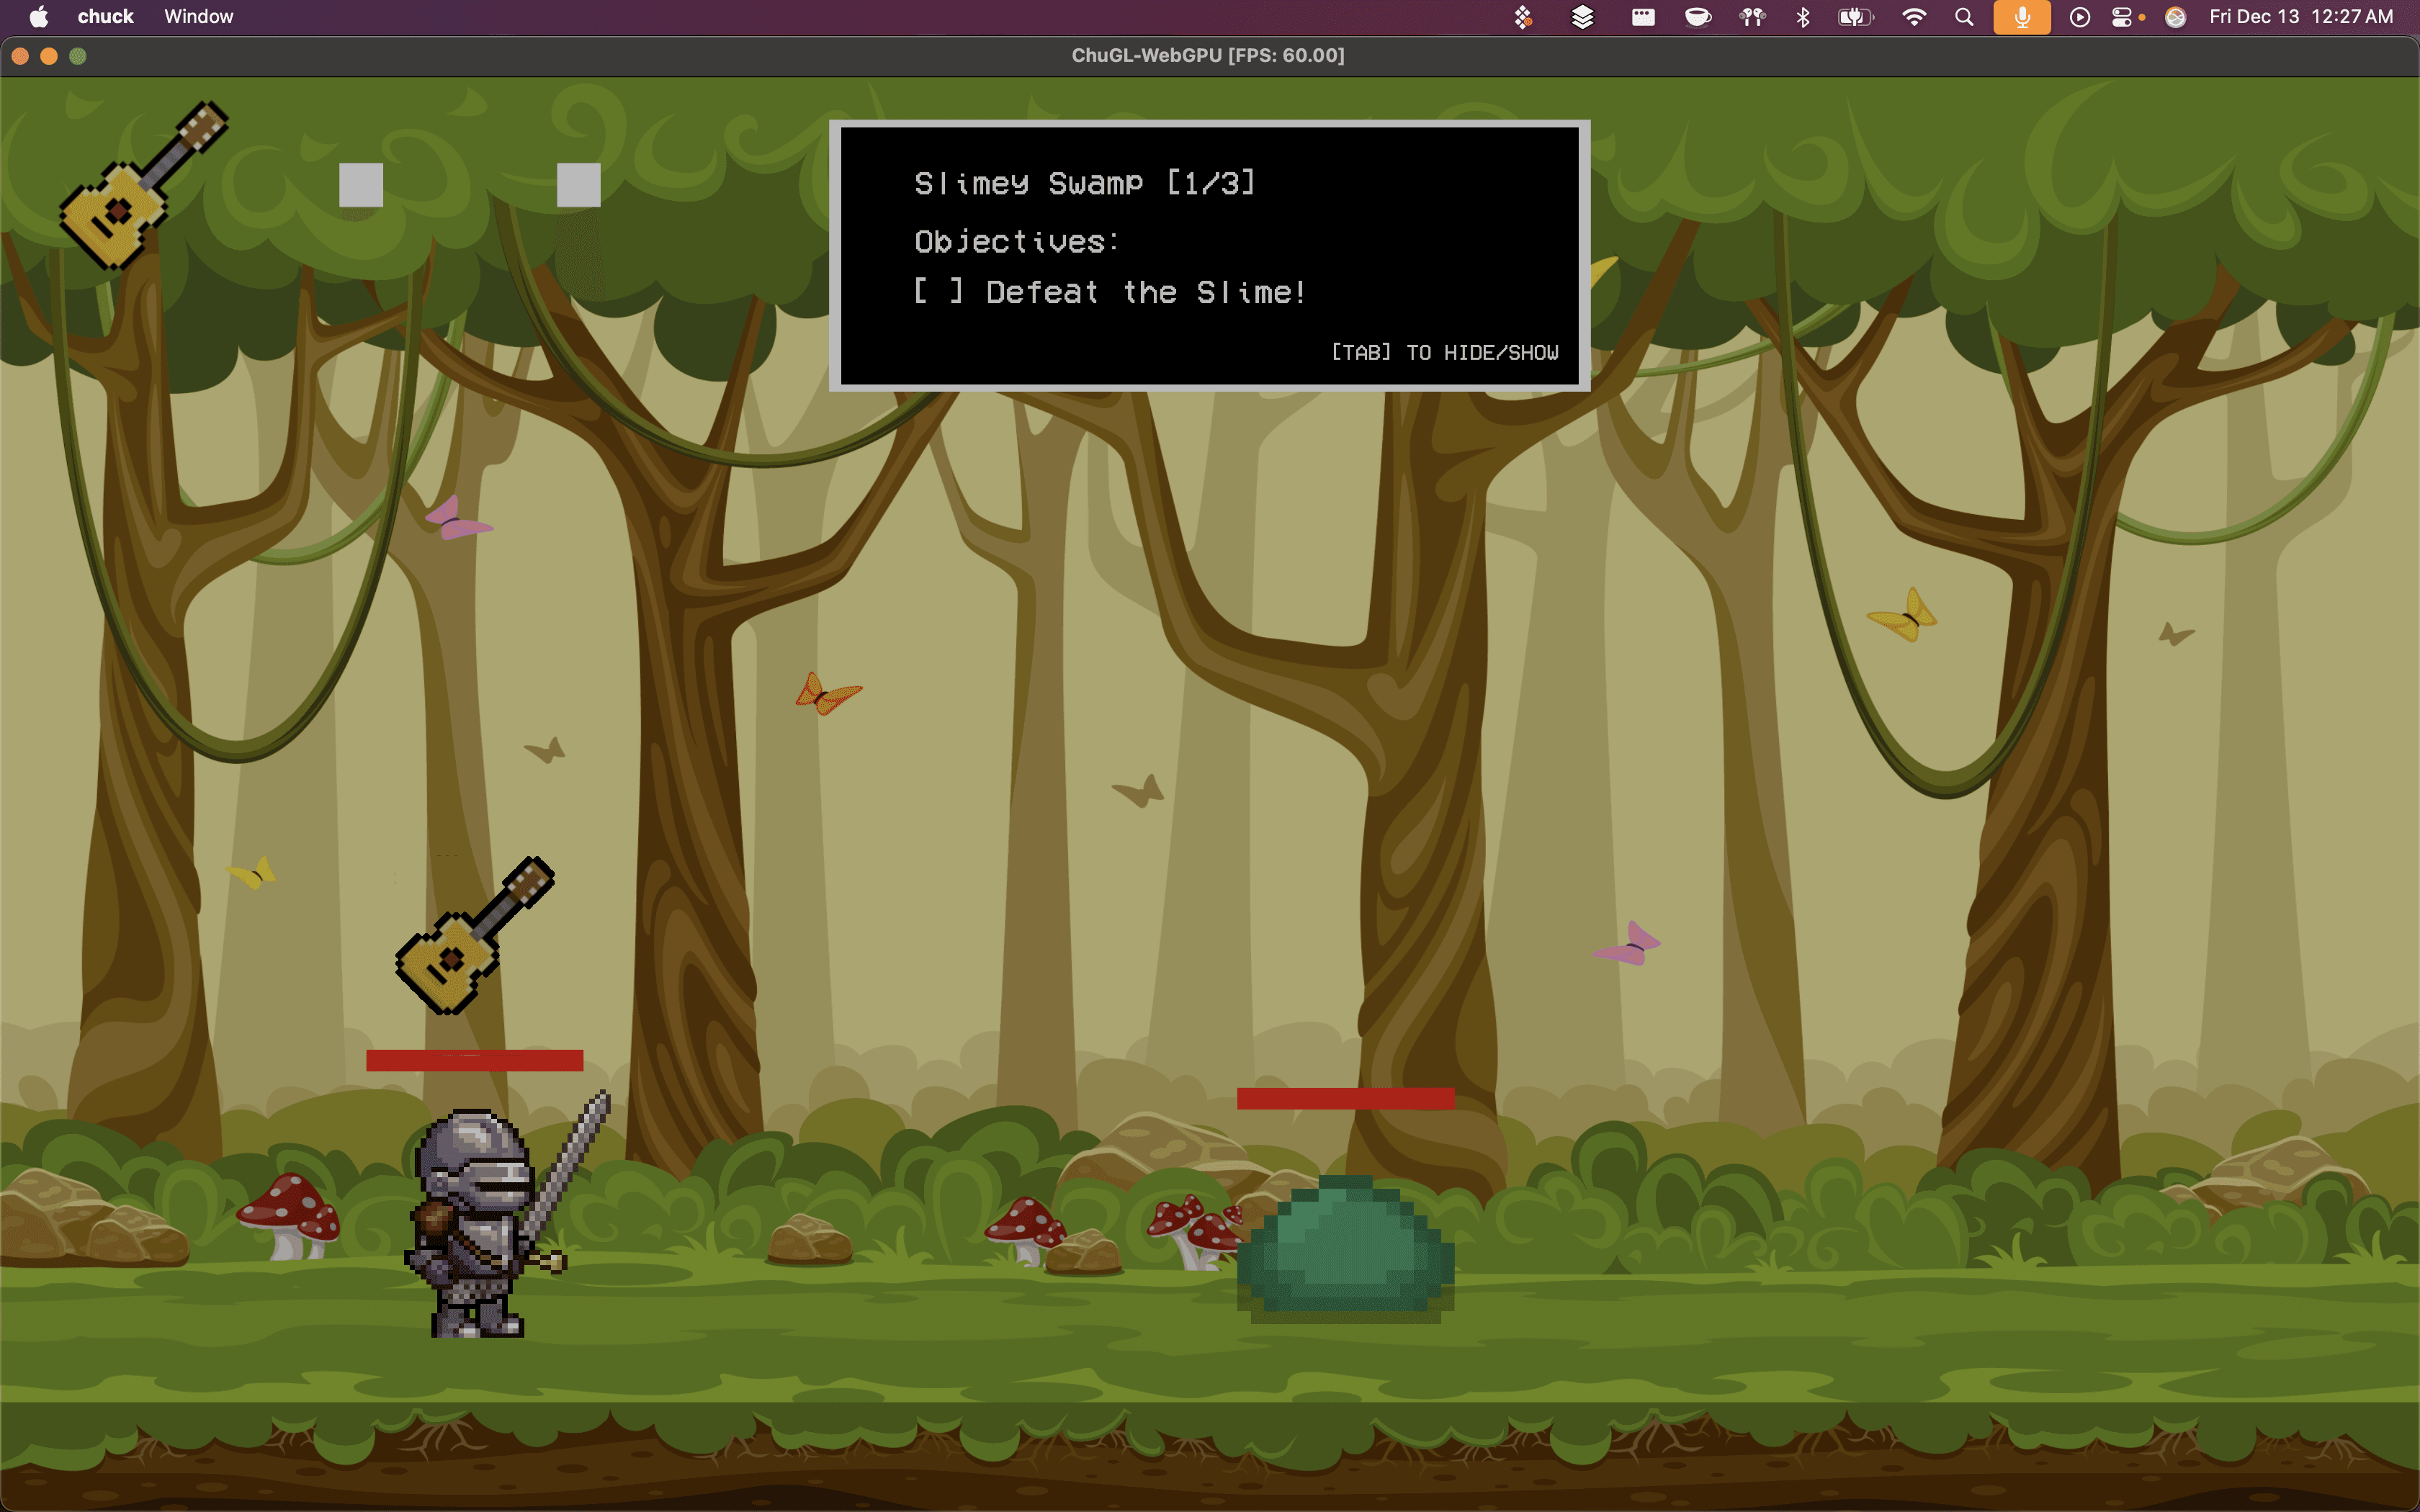Screen dimensions: 2420x1512
Task: Check the Defeat the Slime objective box
Action: pyautogui.click(x=937, y=292)
